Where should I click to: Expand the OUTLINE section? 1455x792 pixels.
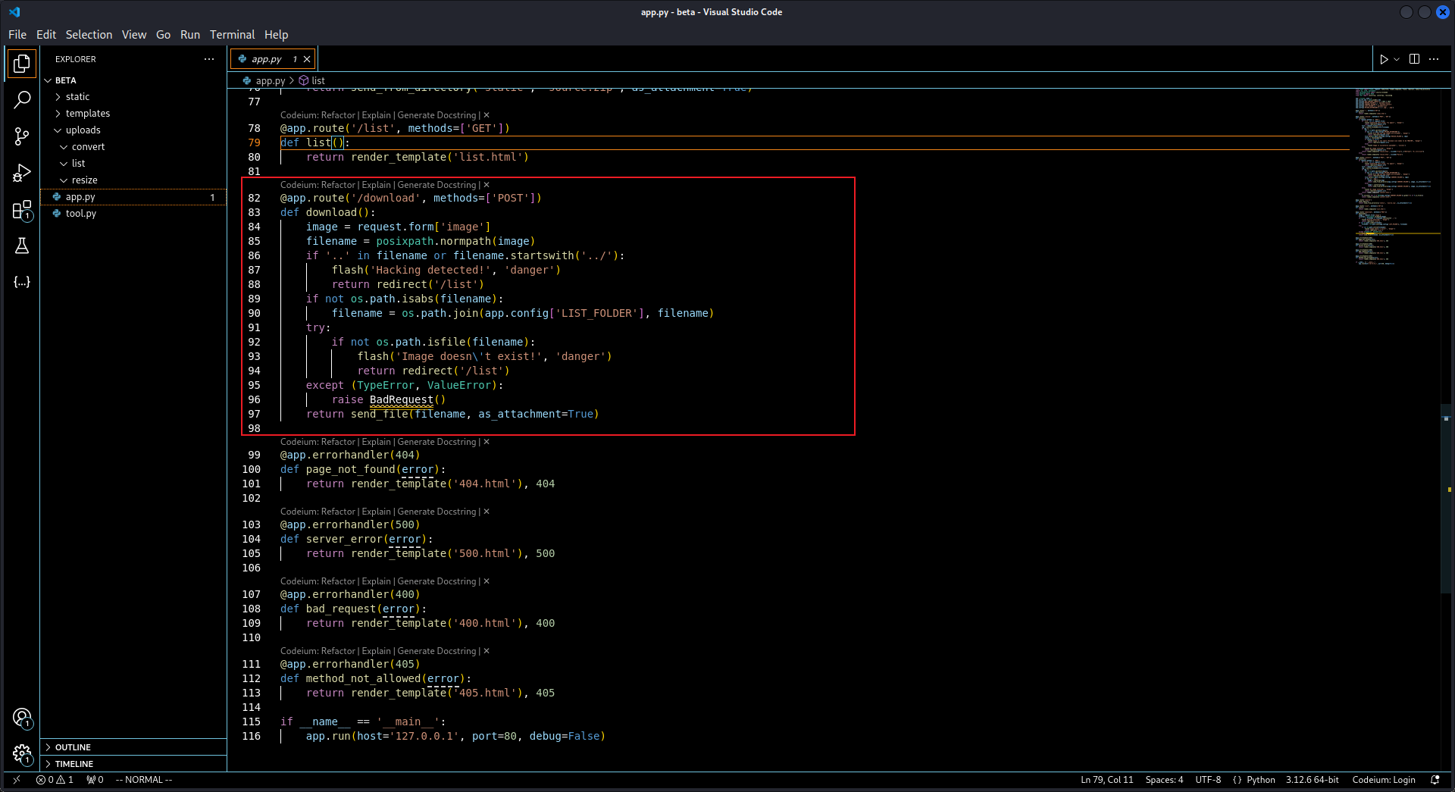pos(134,747)
